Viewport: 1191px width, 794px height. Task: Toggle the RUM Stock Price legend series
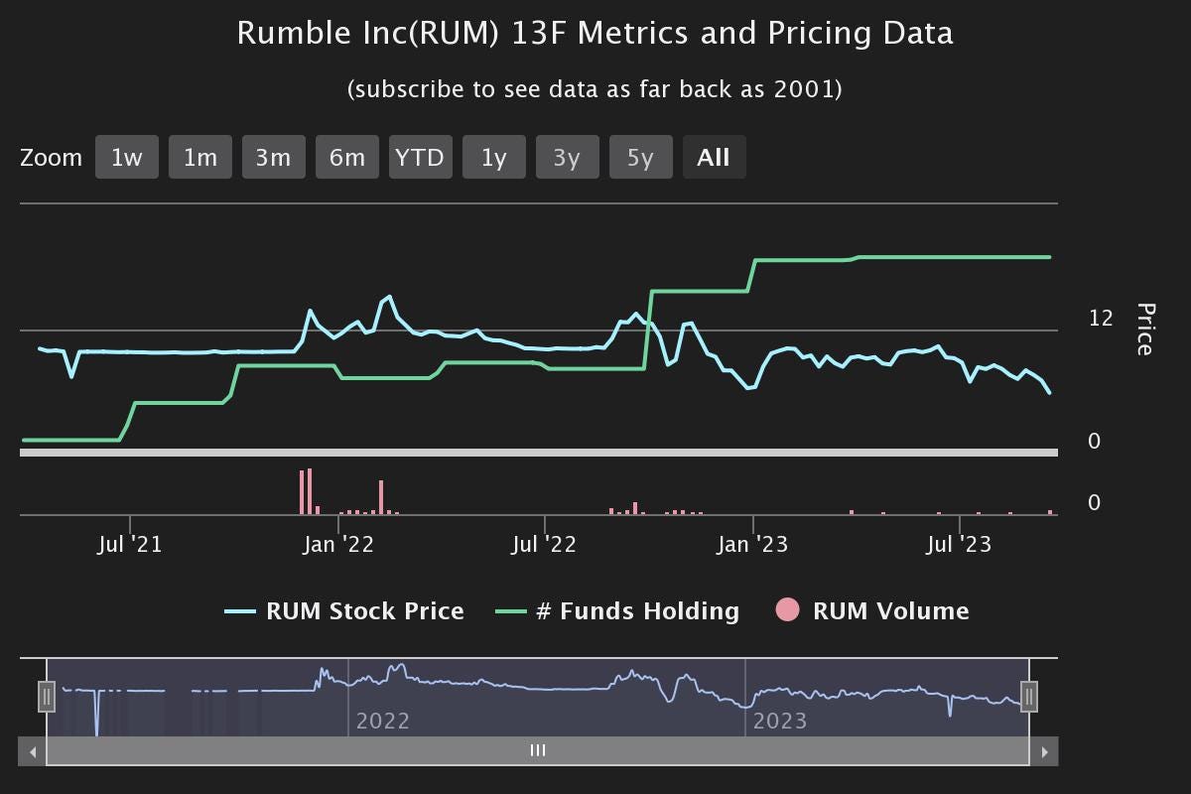point(344,611)
